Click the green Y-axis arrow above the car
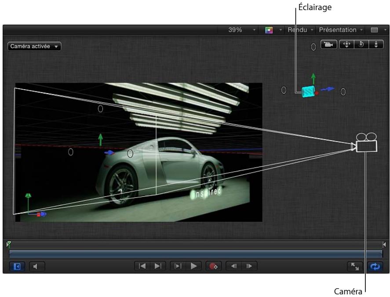Screen dimensions: 390x297 [101, 140]
